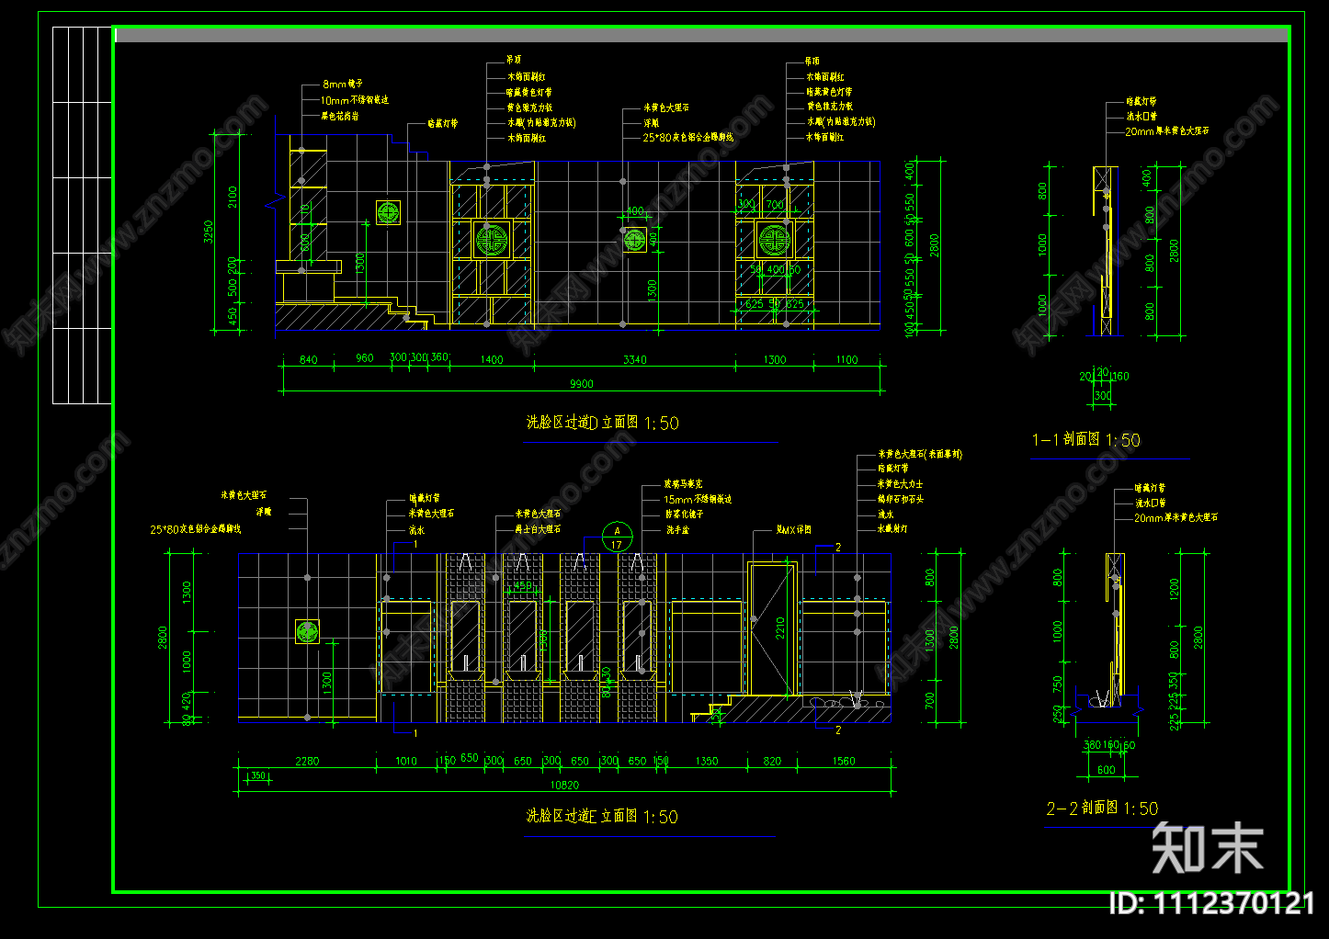1329x939 pixels.
Task: Select the 3250 vertical dimension value
Action: (x=209, y=232)
